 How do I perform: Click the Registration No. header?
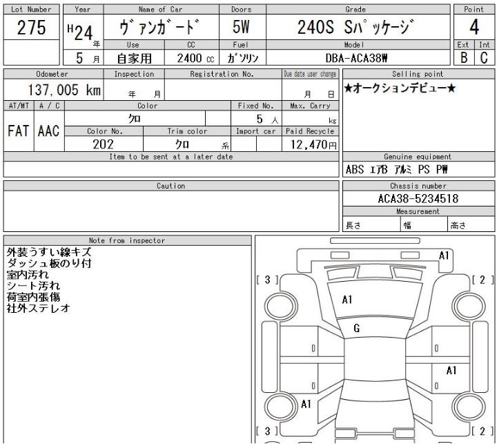tap(222, 74)
